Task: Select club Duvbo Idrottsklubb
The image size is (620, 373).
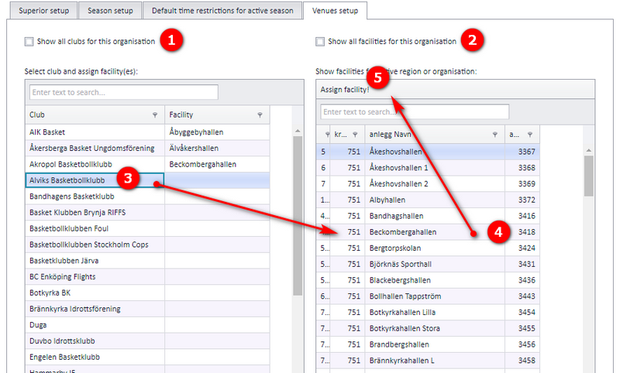Action: (x=95, y=340)
